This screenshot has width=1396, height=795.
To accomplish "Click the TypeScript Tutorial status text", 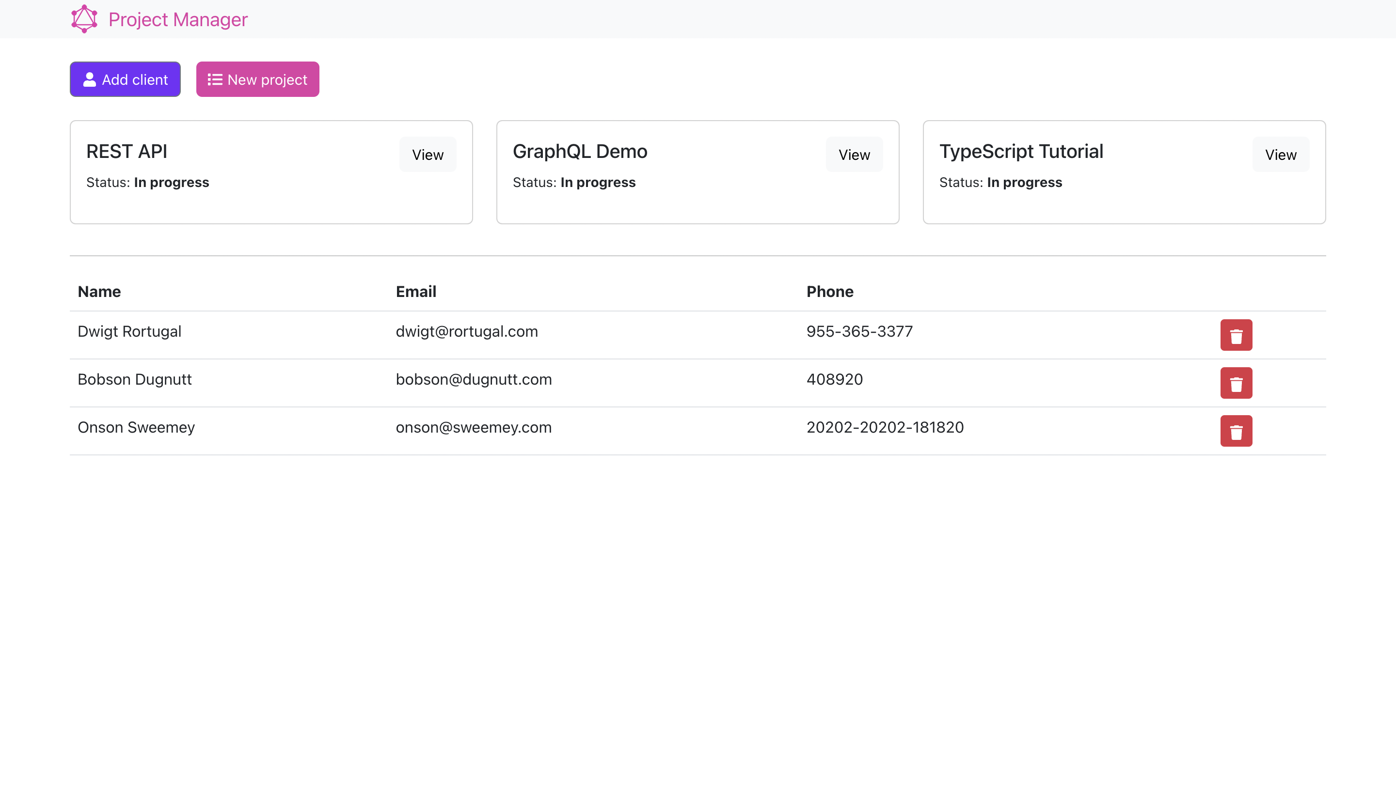I will [x=1000, y=182].
